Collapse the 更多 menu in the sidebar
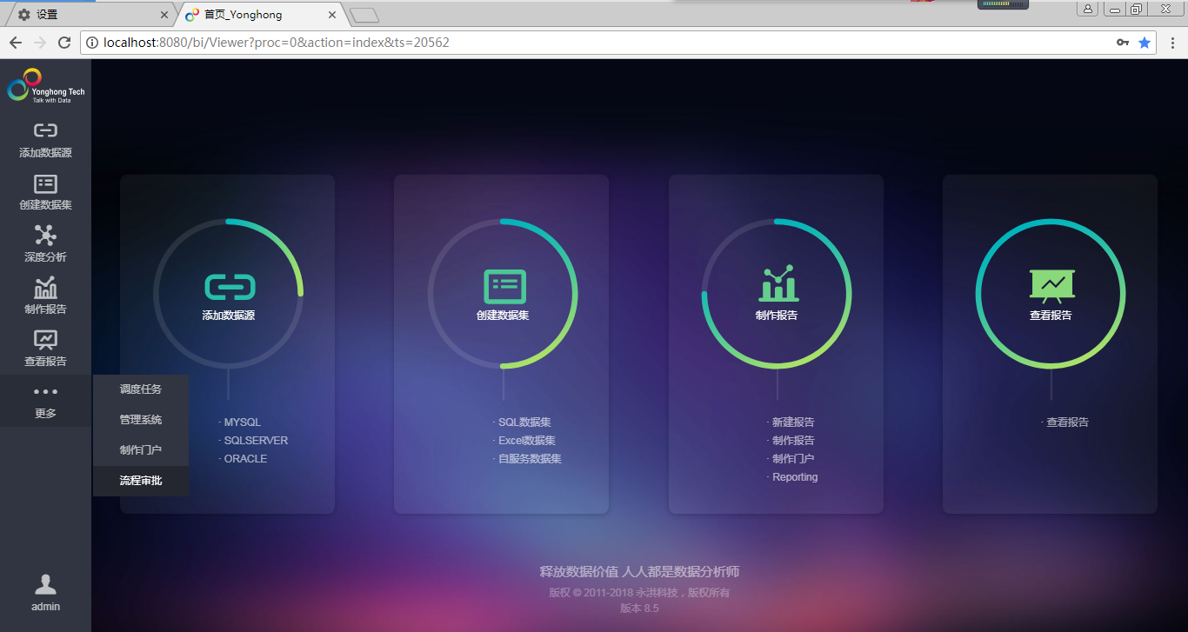This screenshot has height=632, width=1188. [45, 401]
